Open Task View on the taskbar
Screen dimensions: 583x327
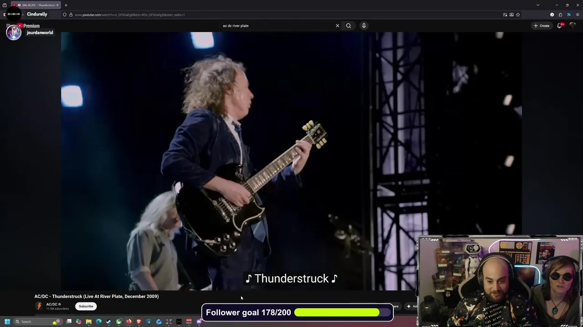tap(69, 322)
